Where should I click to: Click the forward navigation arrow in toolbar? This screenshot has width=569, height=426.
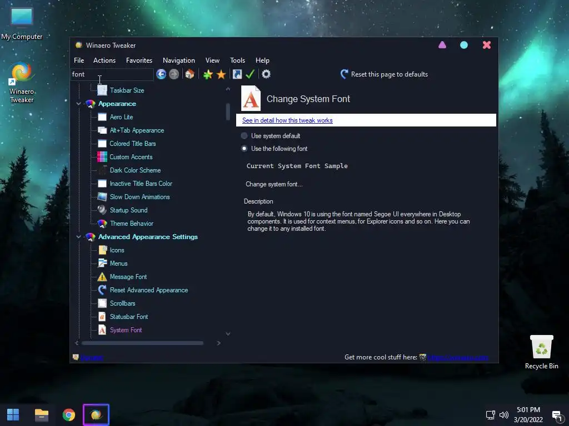(x=174, y=74)
